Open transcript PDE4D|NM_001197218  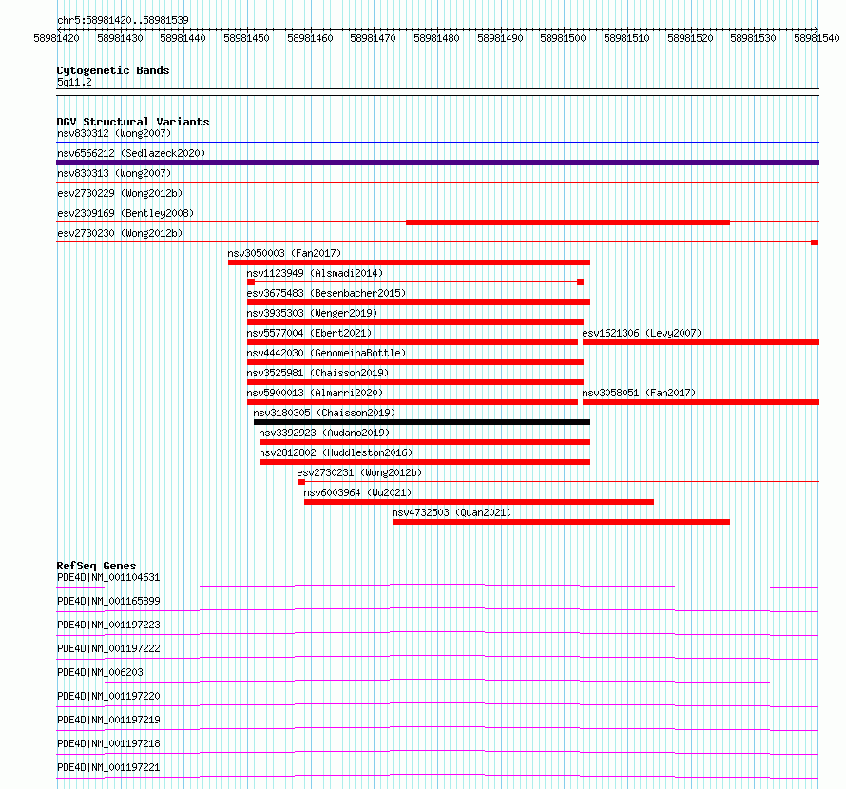(108, 743)
